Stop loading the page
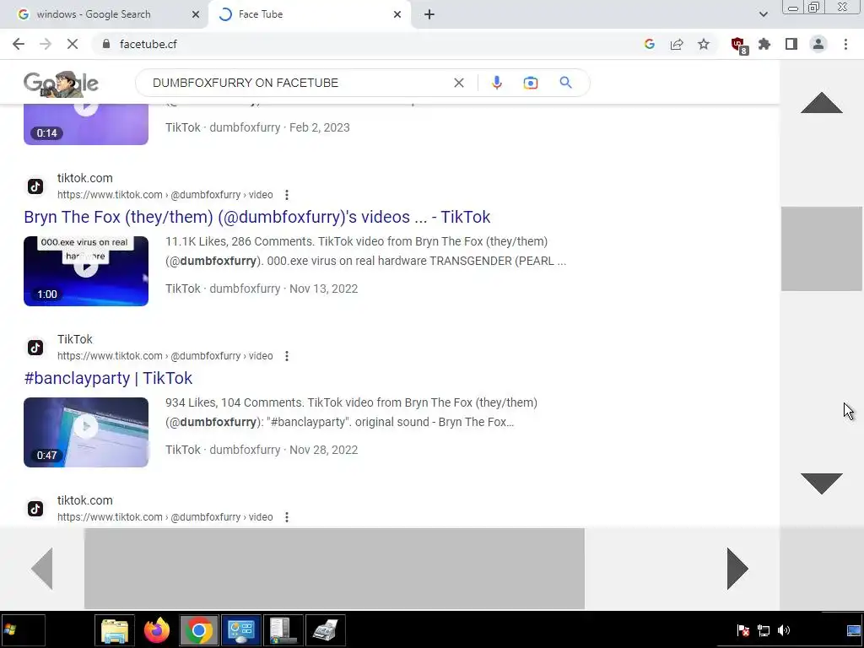Screen dimensions: 864x648 [73, 44]
